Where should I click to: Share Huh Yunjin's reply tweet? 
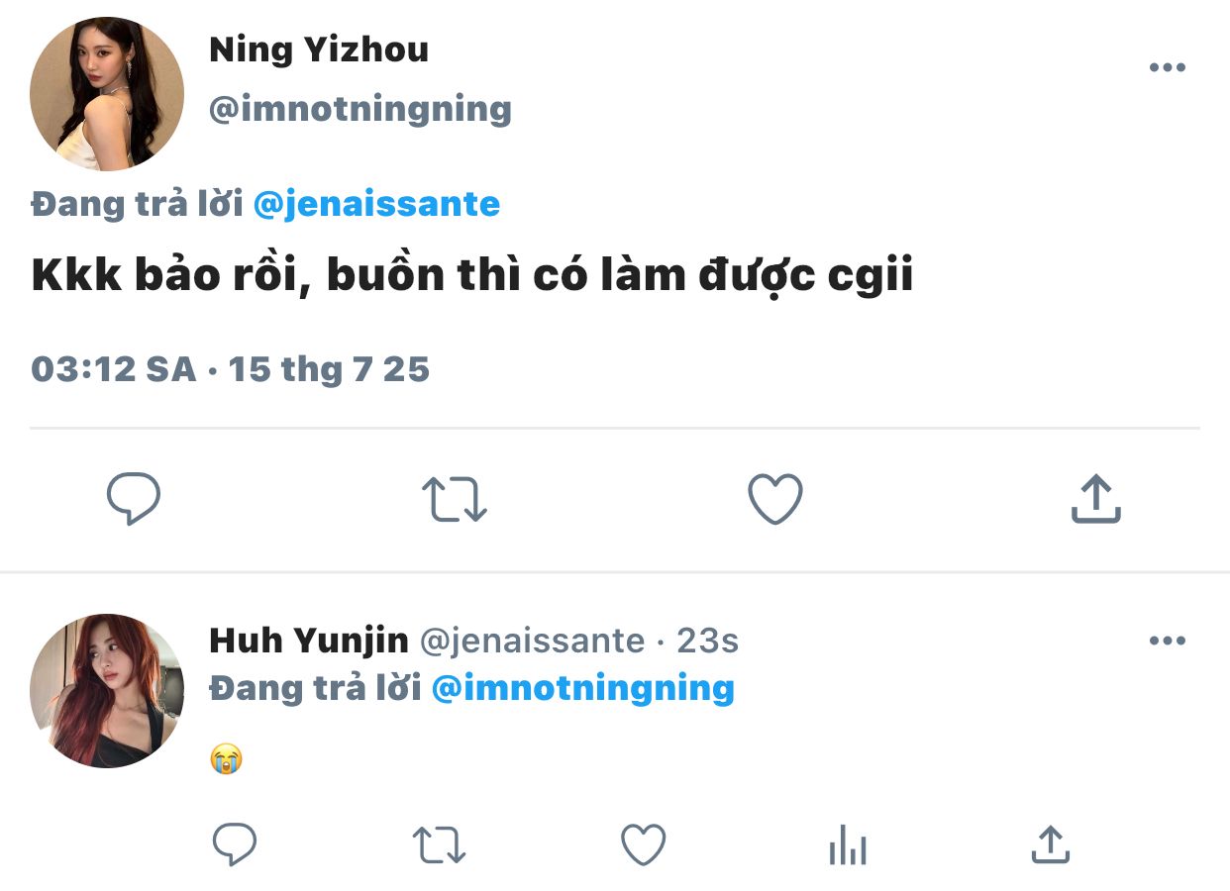tap(1050, 845)
